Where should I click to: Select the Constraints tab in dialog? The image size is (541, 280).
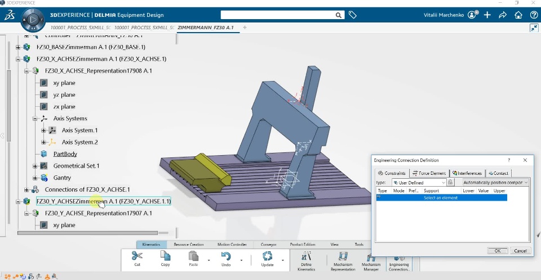pos(392,173)
